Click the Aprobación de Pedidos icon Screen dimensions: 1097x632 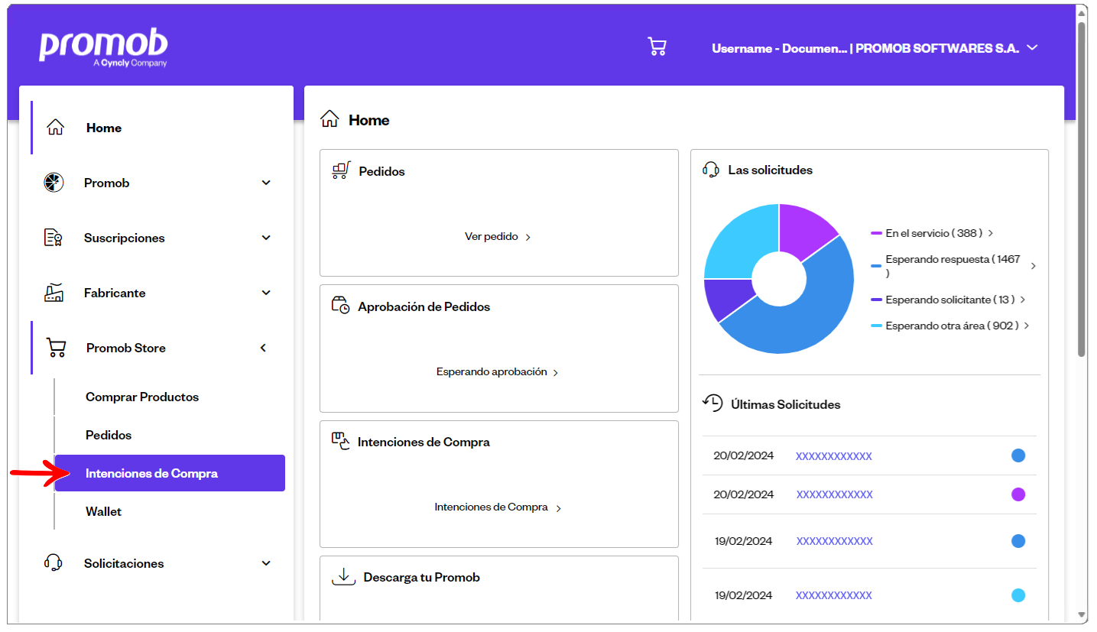(x=341, y=306)
